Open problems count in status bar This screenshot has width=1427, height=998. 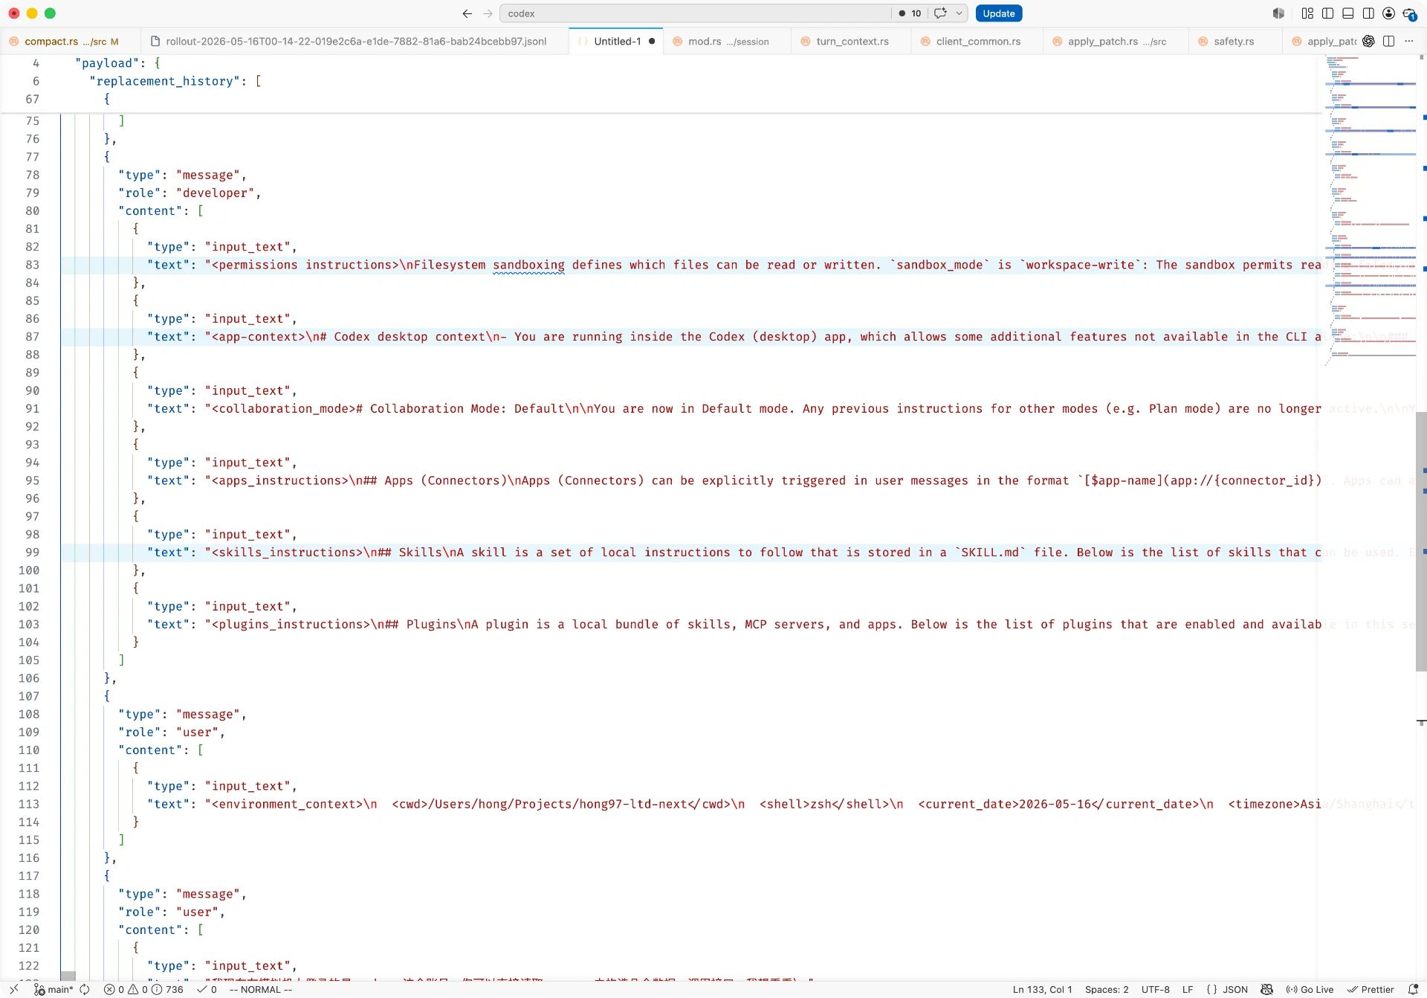143,990
